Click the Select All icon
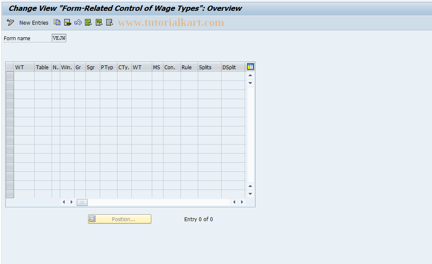The width and height of the screenshot is (432, 264). pyautogui.click(x=88, y=23)
